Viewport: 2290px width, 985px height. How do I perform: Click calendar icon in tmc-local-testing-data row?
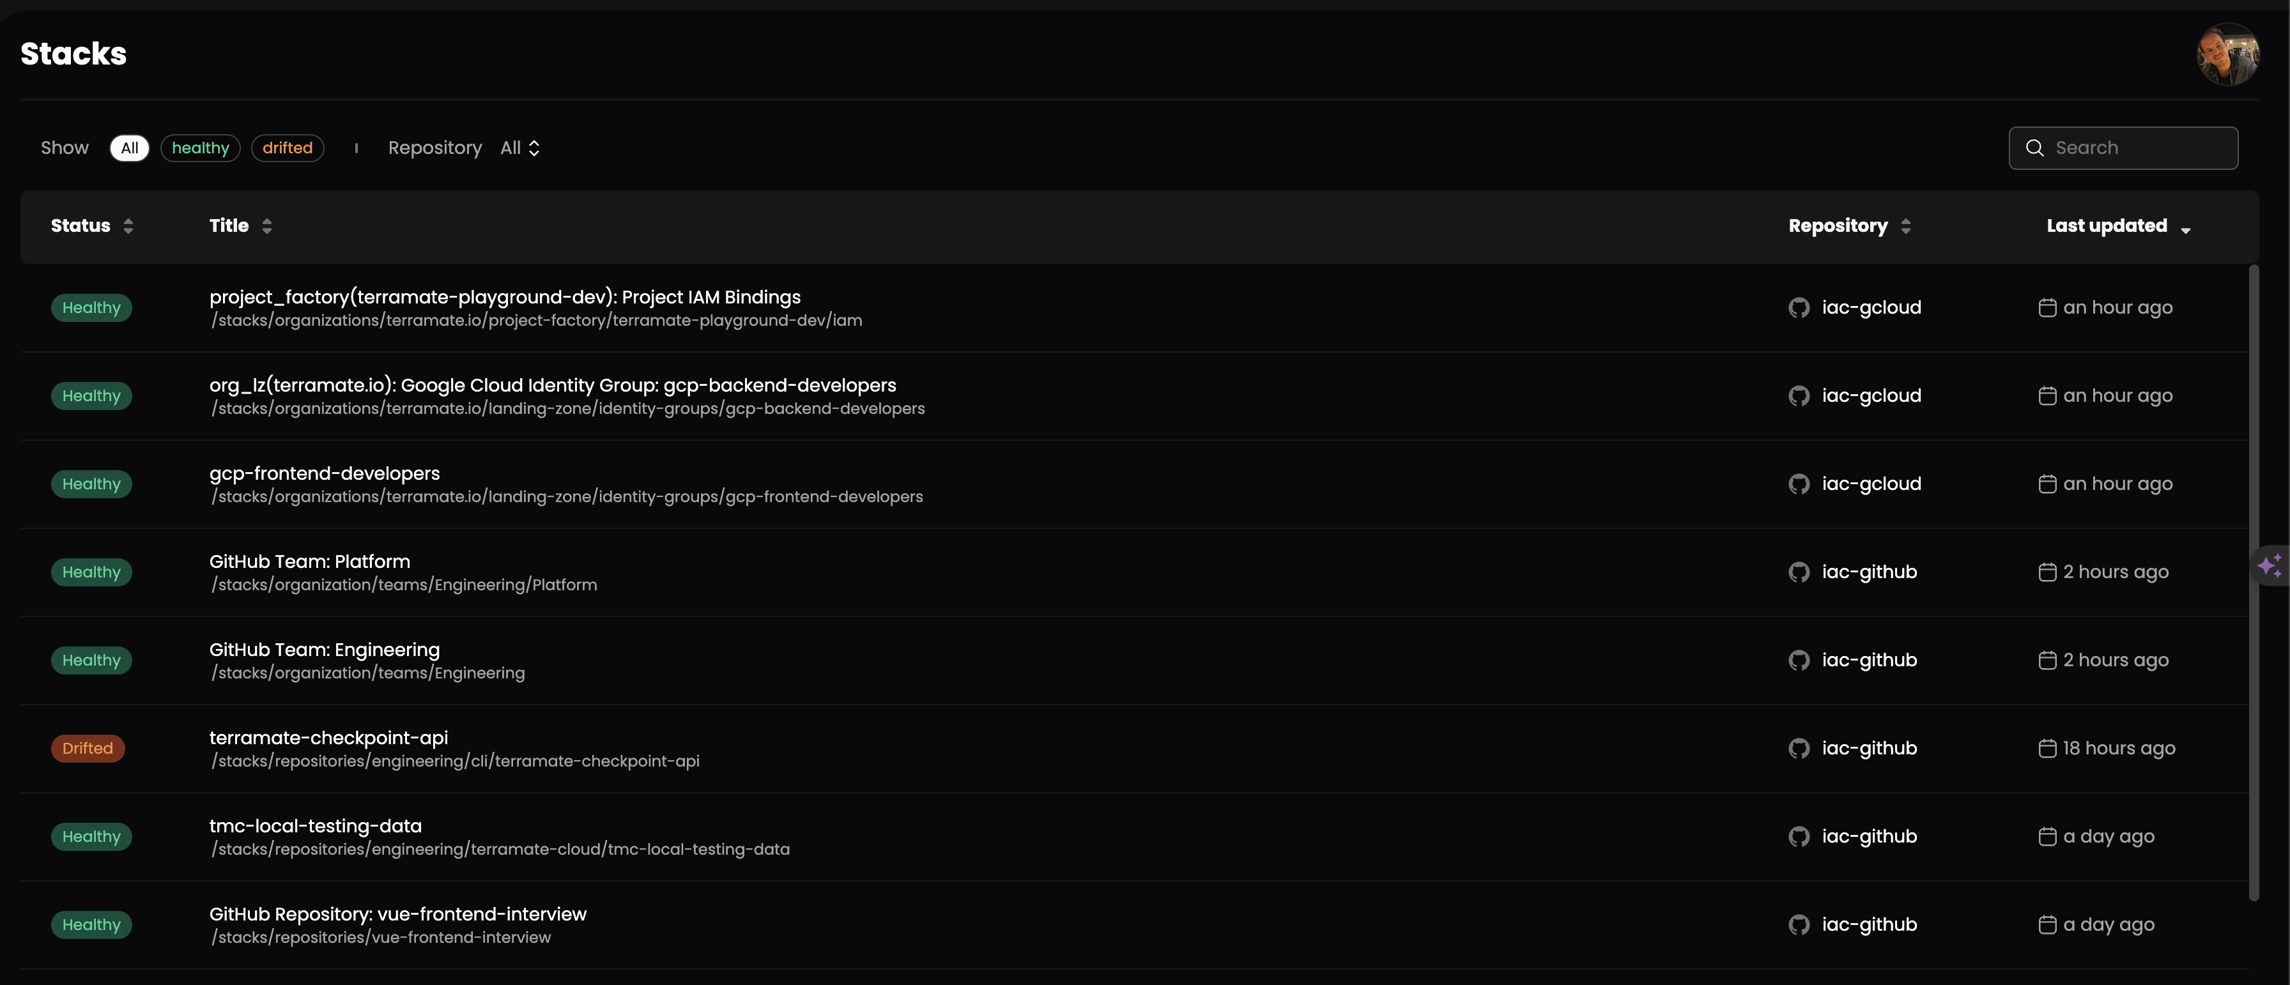2047,837
